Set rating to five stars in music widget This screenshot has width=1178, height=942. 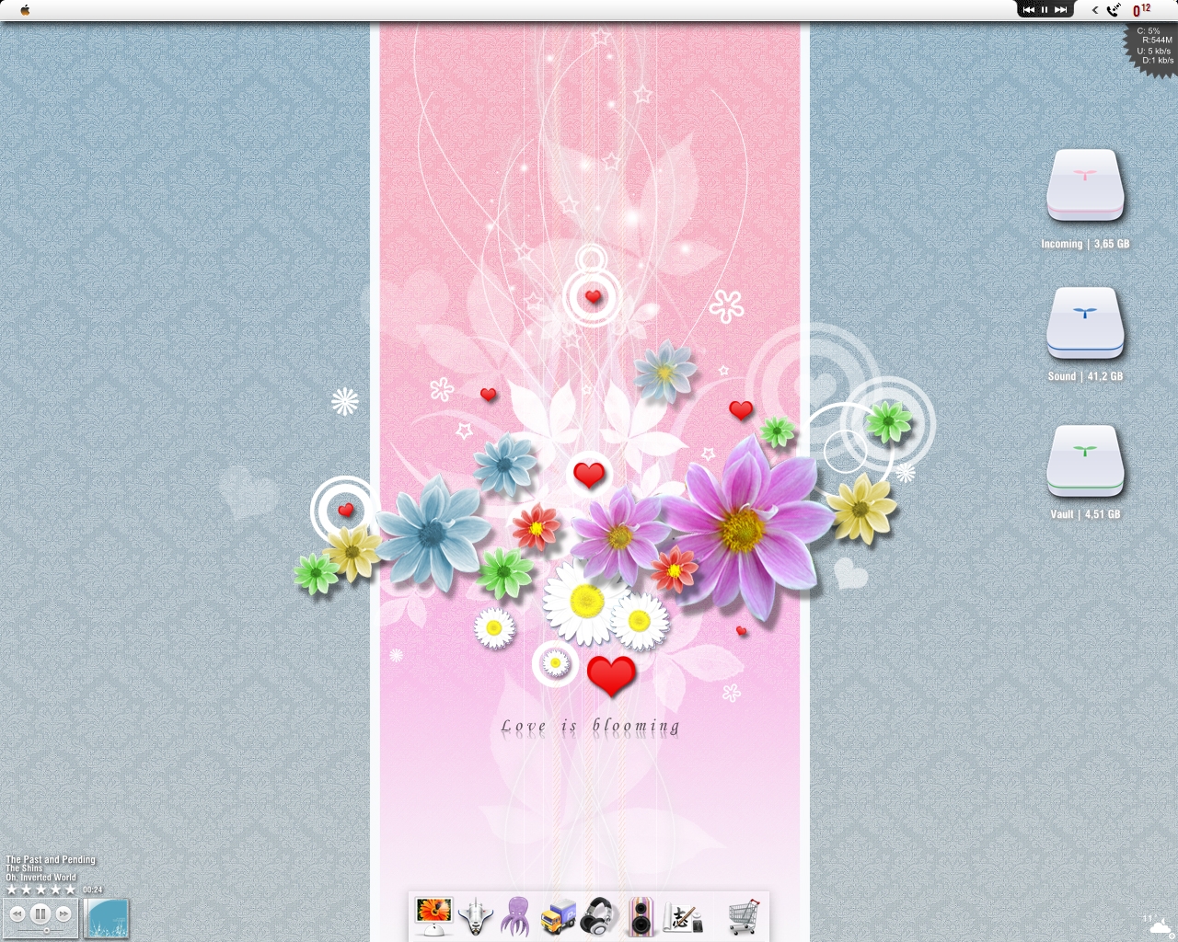[x=70, y=890]
